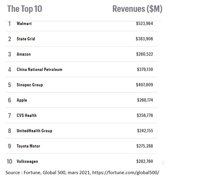The width and height of the screenshot is (203, 178).
Task: Click Volkswagen revenue $282,760
Action: pyautogui.click(x=145, y=161)
